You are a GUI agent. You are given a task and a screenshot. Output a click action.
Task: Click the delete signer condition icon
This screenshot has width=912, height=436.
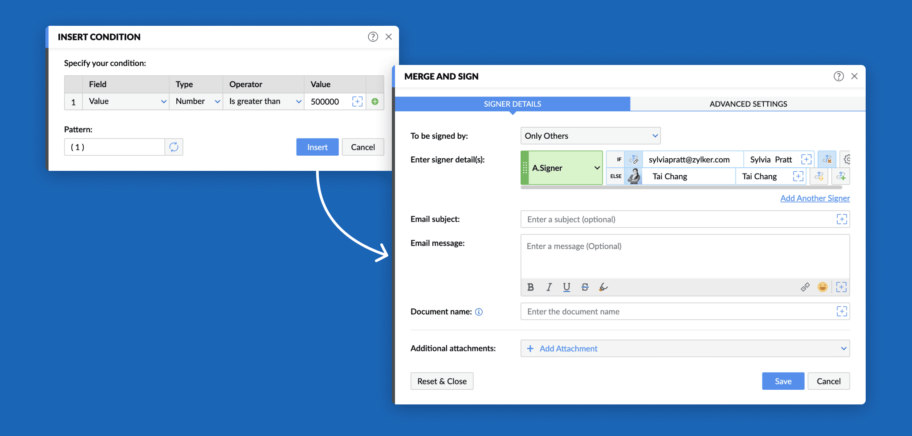click(827, 159)
